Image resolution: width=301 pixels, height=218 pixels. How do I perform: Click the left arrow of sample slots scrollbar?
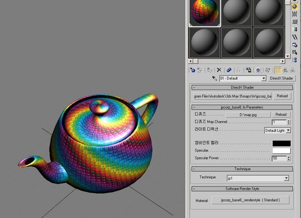pos(191,61)
